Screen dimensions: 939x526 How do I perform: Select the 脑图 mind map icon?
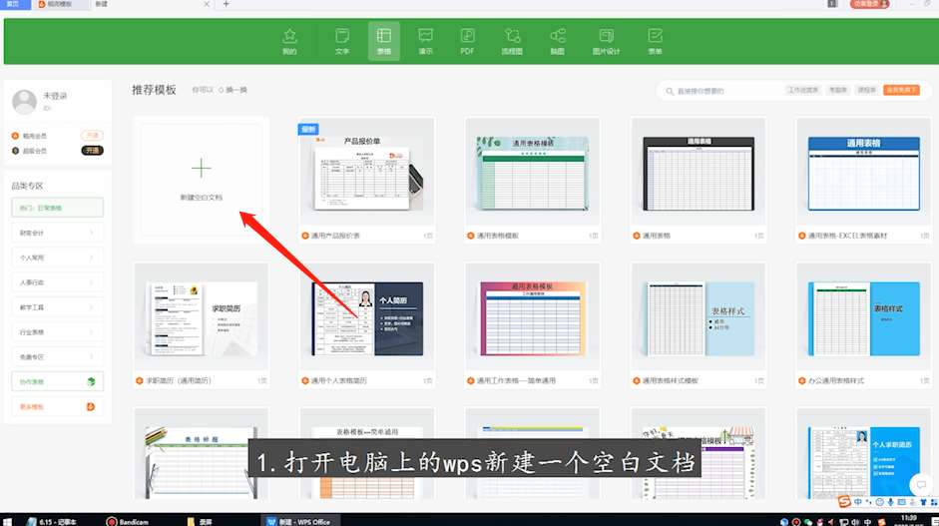click(x=557, y=40)
